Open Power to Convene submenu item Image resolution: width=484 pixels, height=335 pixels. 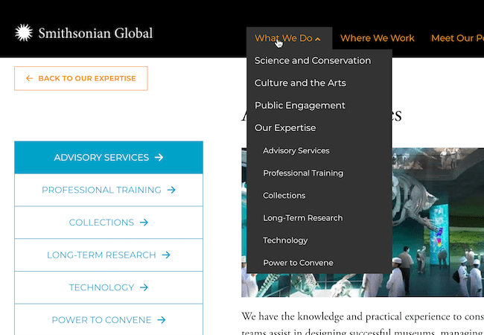point(298,263)
